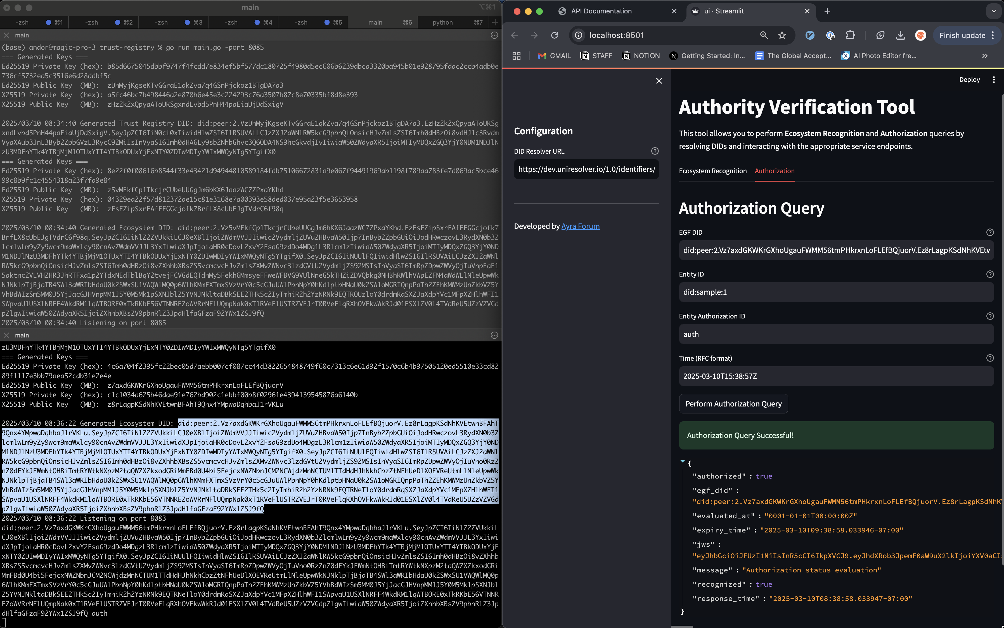
Task: Click the site info icon in address bar
Action: [x=578, y=35]
